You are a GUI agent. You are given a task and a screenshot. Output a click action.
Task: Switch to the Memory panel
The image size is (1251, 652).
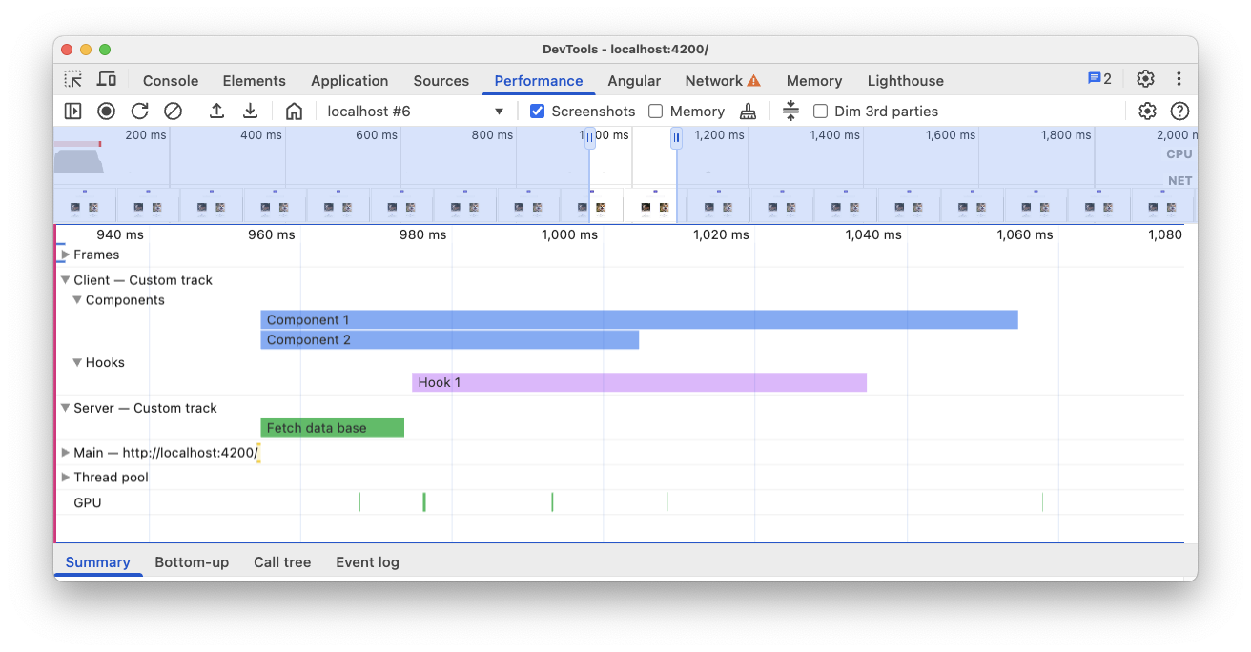[814, 80]
